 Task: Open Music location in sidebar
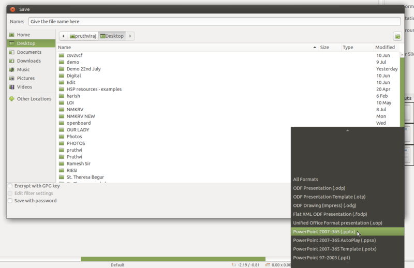pos(31,69)
